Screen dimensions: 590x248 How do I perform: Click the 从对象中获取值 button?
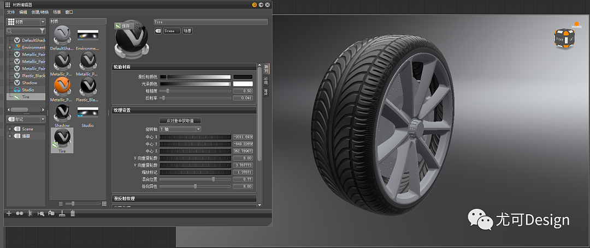coord(180,120)
